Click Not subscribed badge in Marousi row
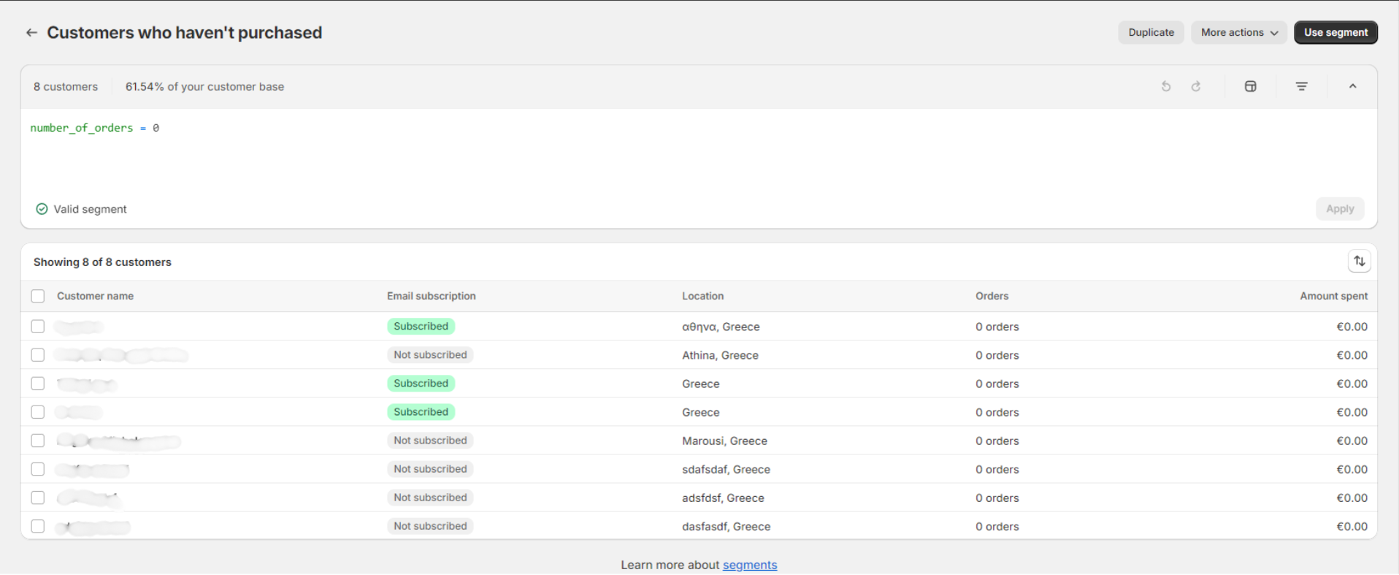The height and width of the screenshot is (575, 1399). click(430, 441)
